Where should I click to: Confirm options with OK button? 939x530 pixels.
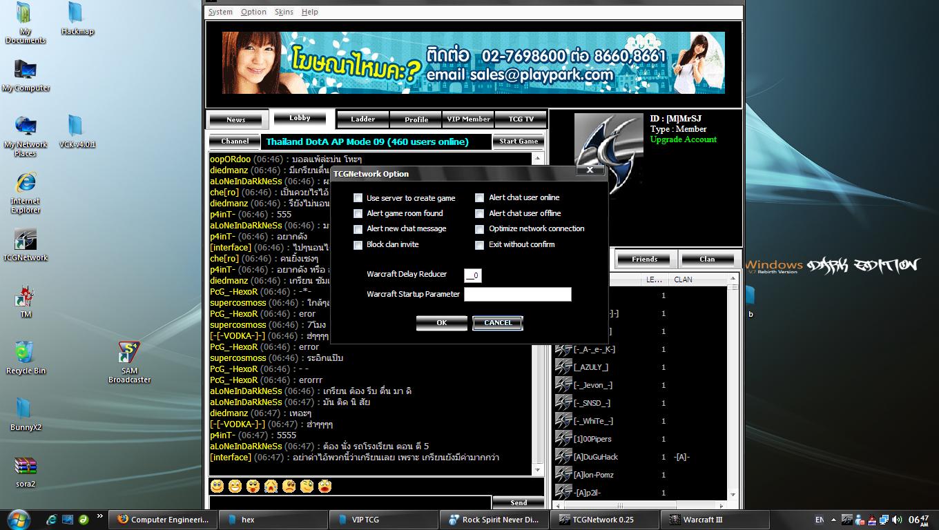point(442,323)
